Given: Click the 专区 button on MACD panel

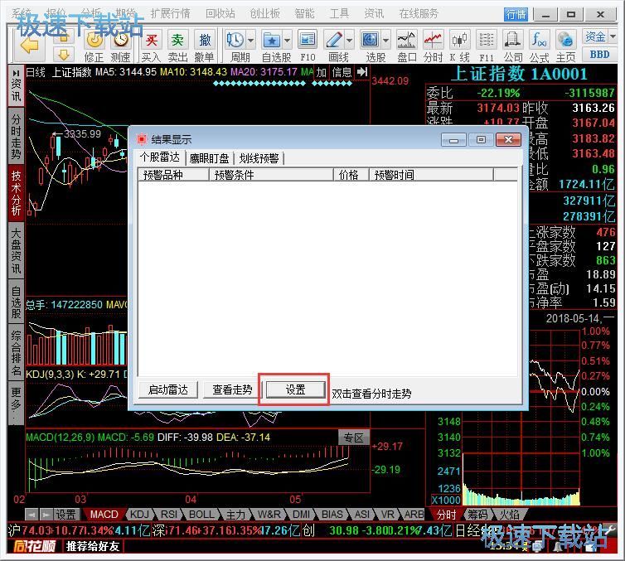Looking at the screenshot, I should tap(354, 438).
